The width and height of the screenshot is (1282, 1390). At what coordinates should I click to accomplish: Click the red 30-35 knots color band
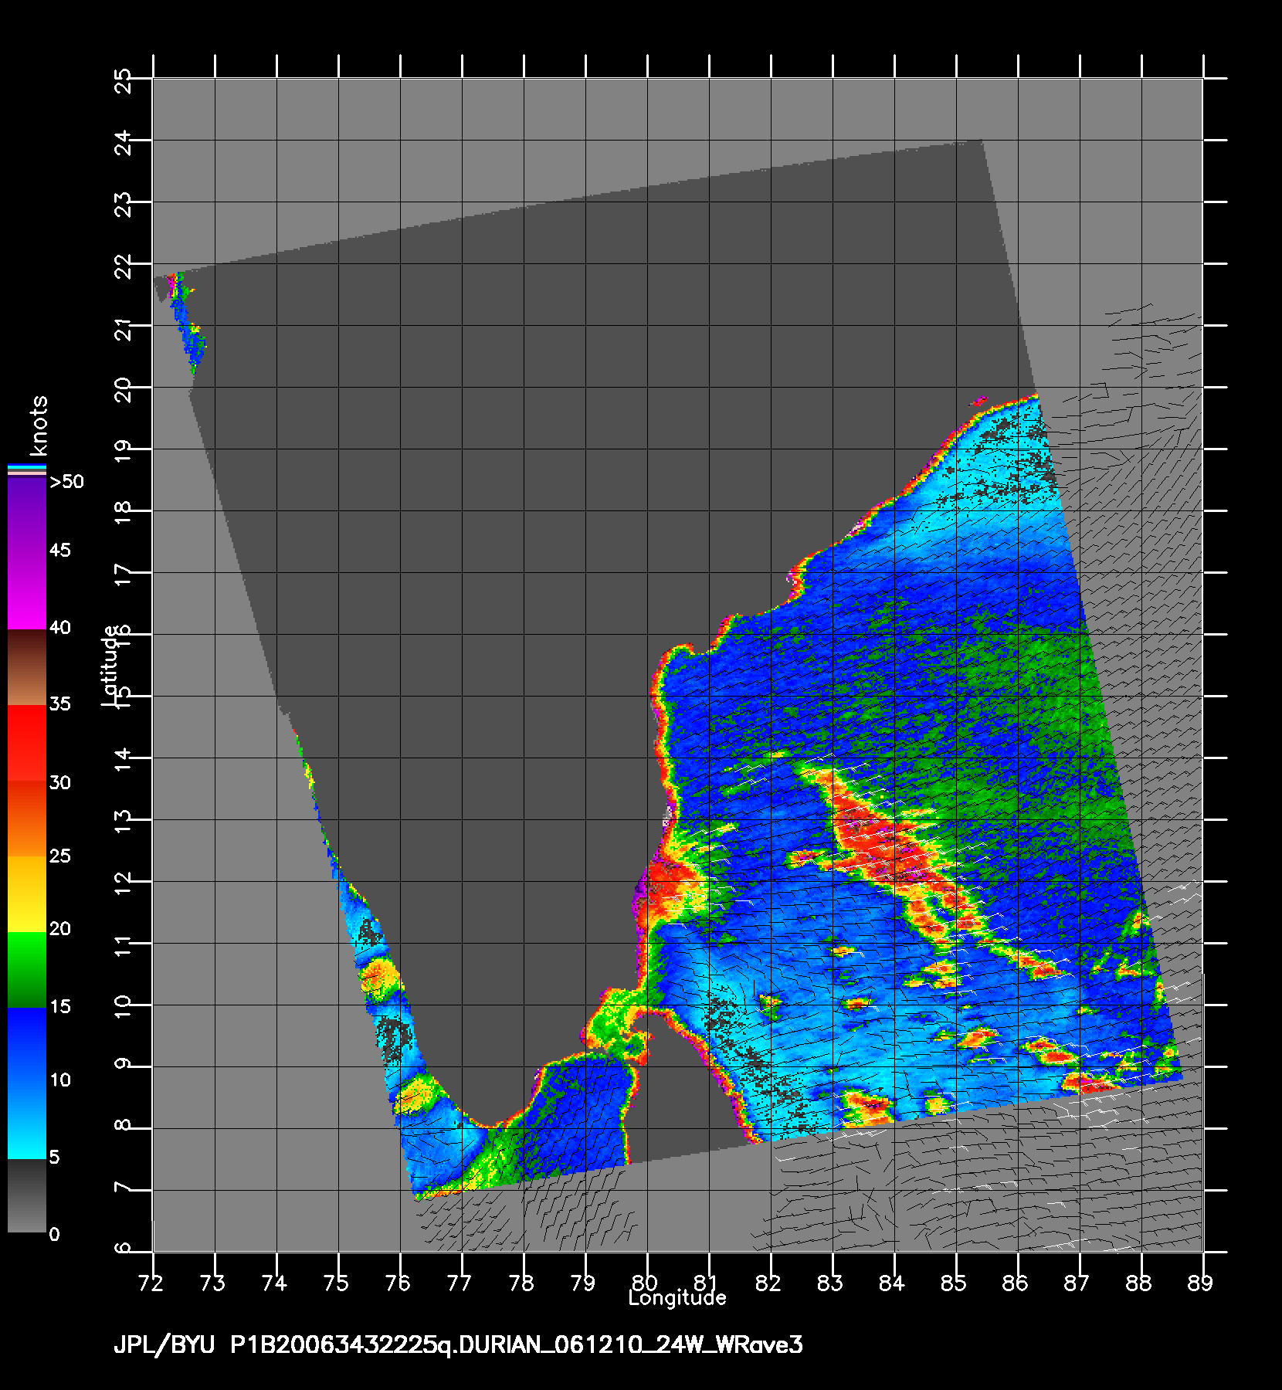(27, 743)
